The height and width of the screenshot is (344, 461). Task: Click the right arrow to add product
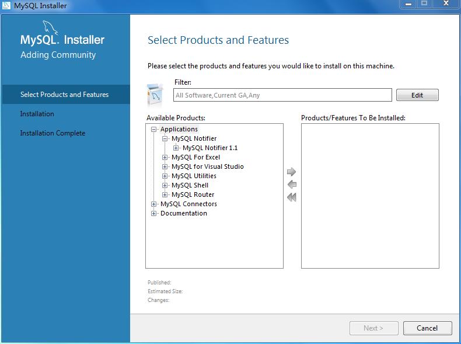tap(291, 172)
